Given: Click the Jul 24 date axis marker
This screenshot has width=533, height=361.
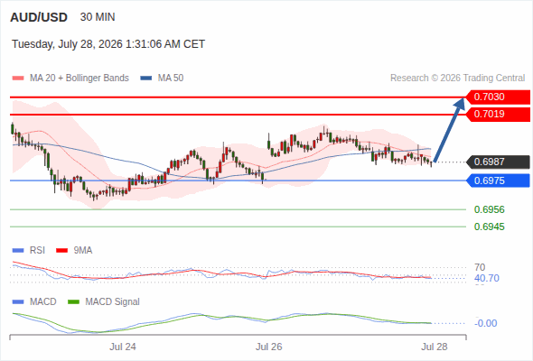Looking at the screenshot, I should click(122, 347).
